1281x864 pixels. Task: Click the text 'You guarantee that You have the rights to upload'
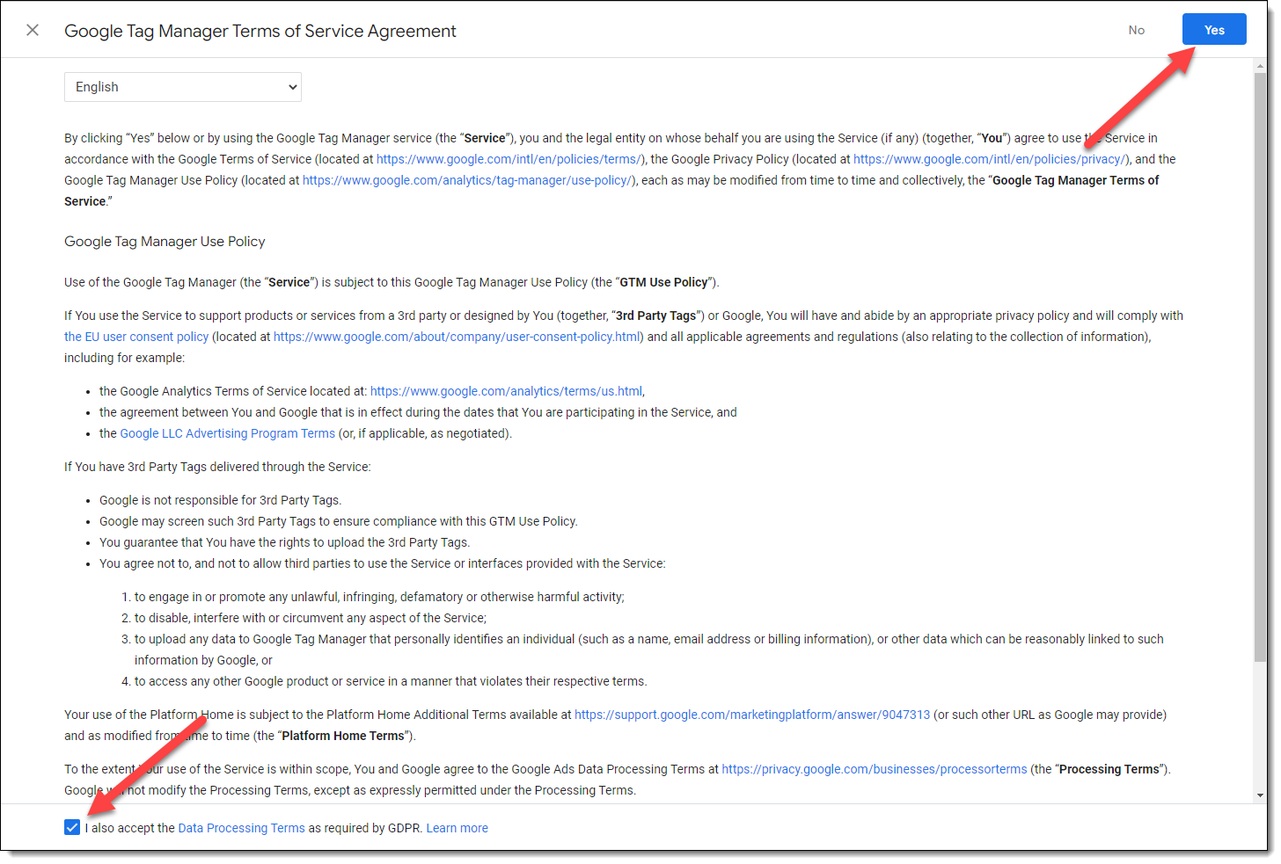click(x=284, y=542)
